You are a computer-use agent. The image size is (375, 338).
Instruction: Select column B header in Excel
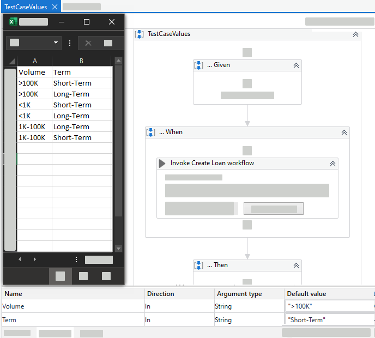tap(81, 61)
